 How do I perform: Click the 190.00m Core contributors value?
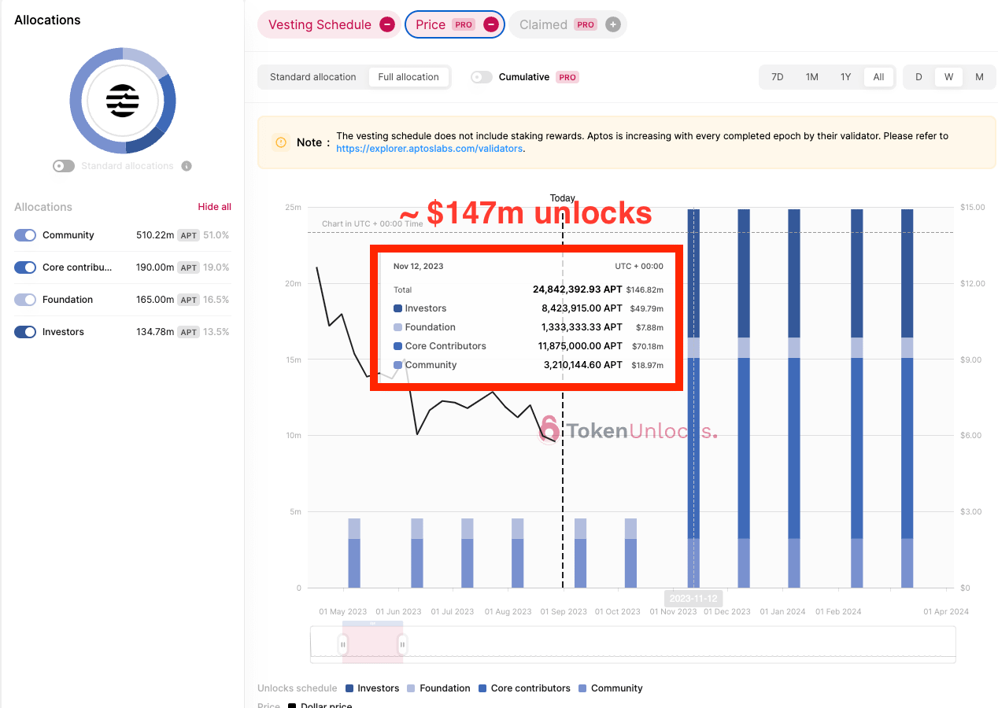pyautogui.click(x=155, y=267)
